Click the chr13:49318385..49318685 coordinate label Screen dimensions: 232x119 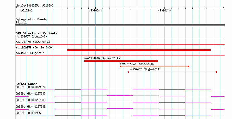34,6
